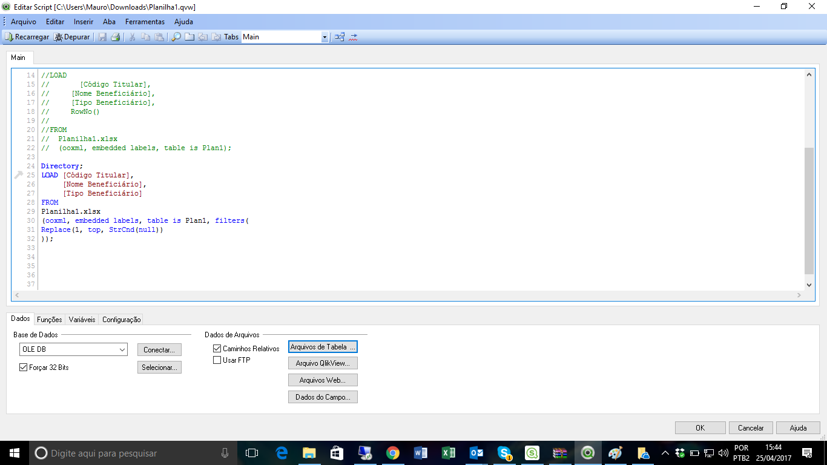This screenshot has height=465, width=827.
Task: Click the Windows Start button
Action: [14, 453]
